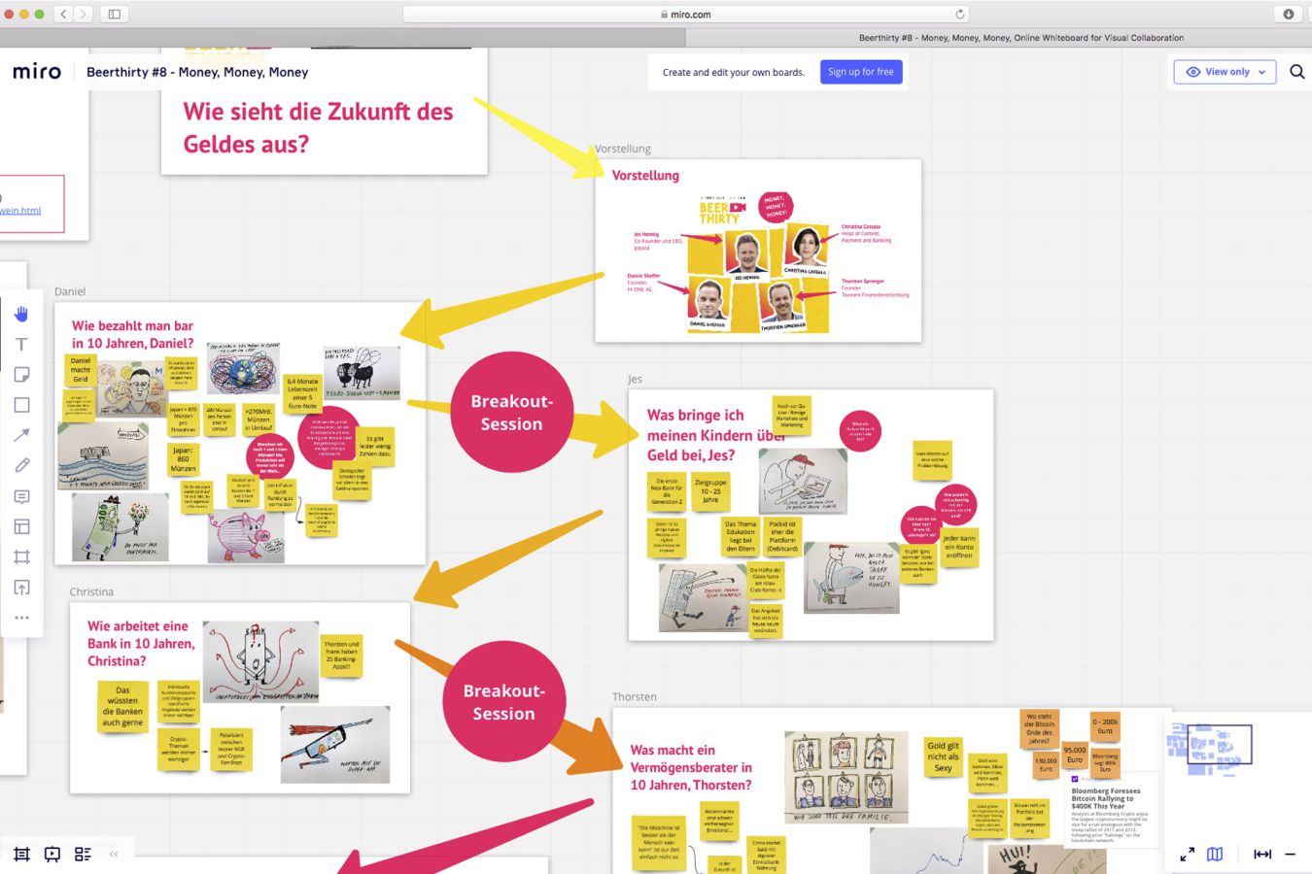Select the Hand pan tool
1312x874 pixels.
click(x=21, y=314)
